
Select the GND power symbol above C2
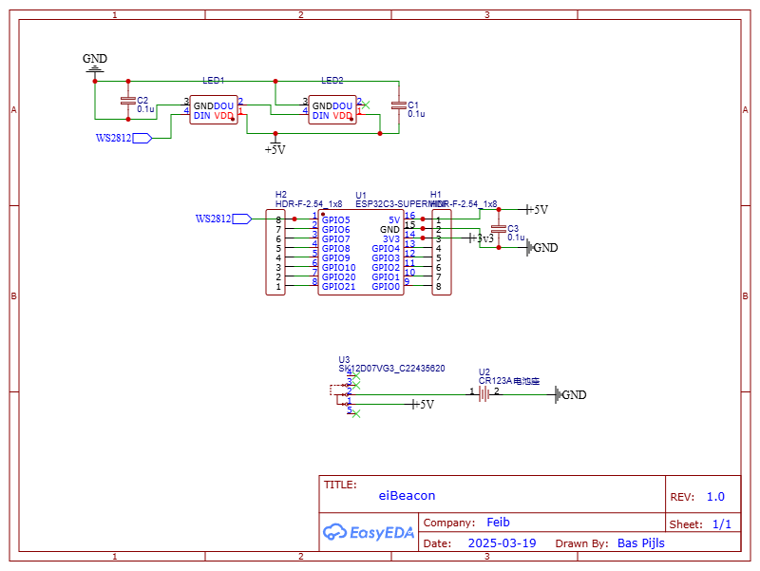94,64
